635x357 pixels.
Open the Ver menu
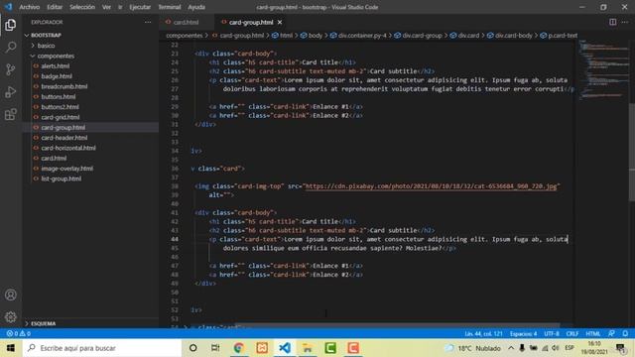[x=106, y=7]
